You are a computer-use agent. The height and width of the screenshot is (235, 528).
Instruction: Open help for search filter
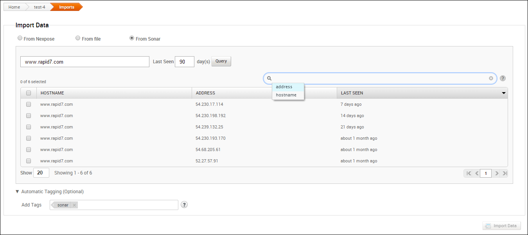tap(503, 78)
